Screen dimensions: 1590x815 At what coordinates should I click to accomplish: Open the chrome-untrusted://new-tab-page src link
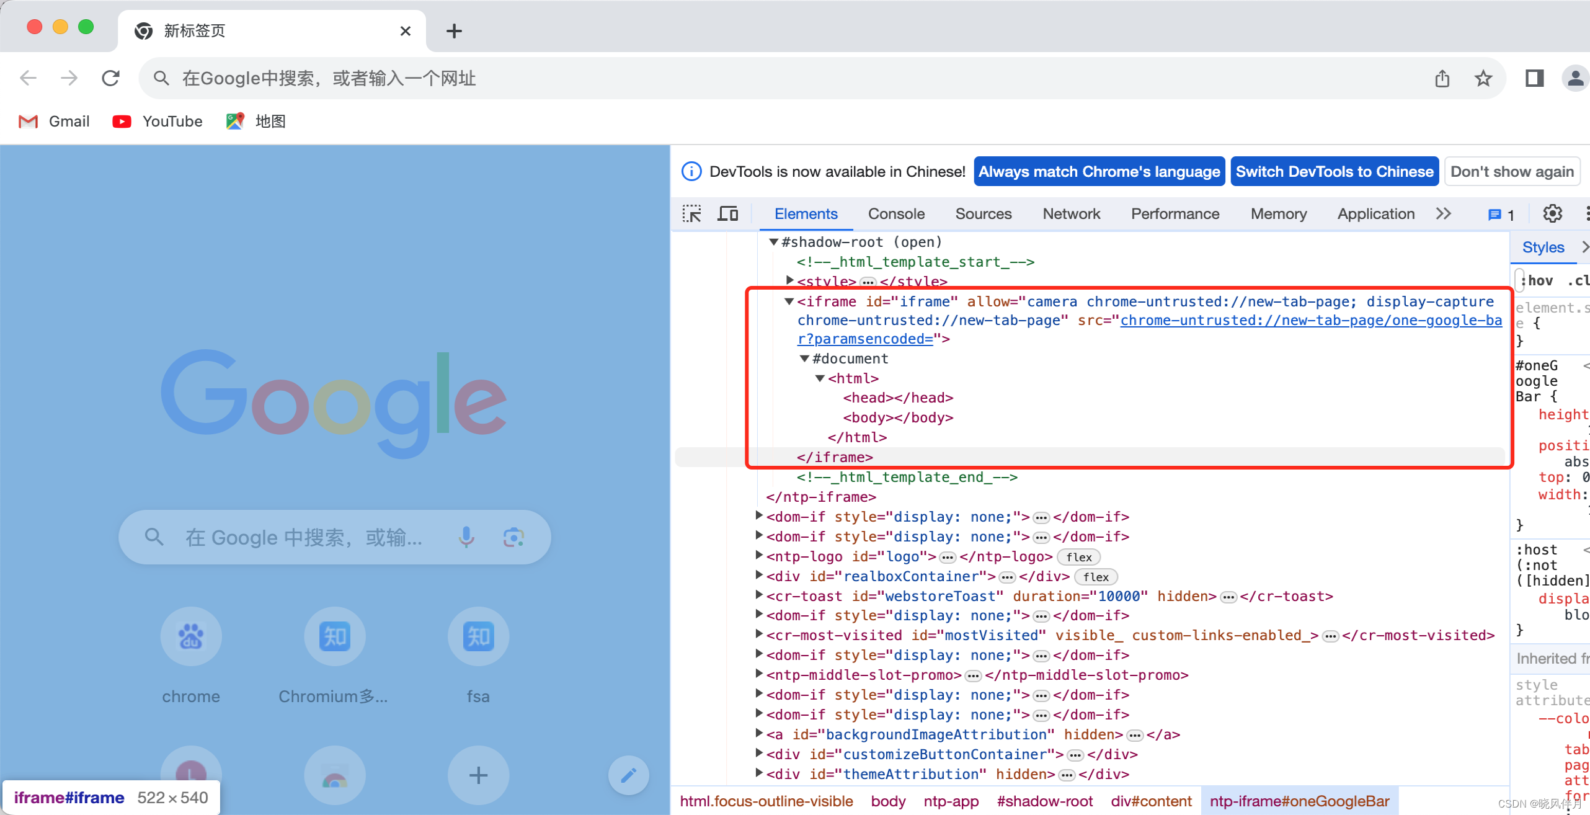click(1311, 320)
